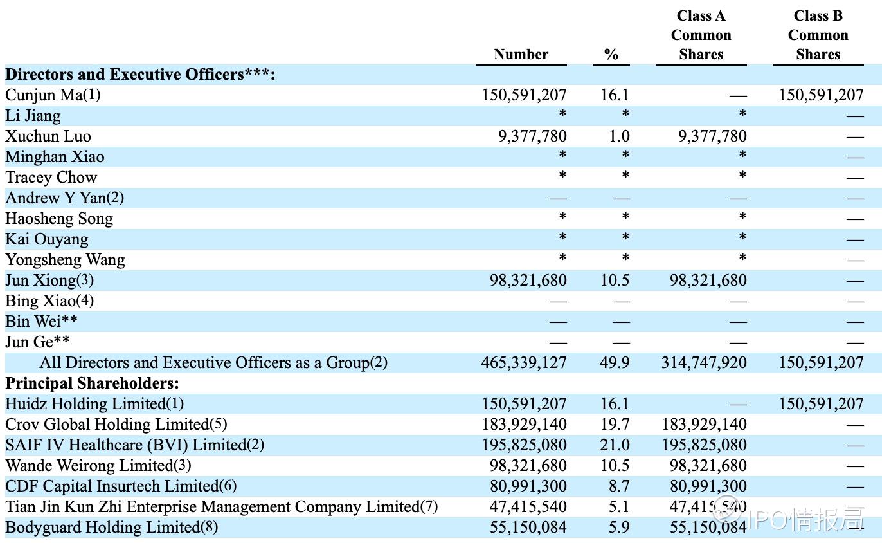Click Crov Global's Class A 183,929,140
Viewport: 882px width, 543px height.
pyautogui.click(x=704, y=425)
